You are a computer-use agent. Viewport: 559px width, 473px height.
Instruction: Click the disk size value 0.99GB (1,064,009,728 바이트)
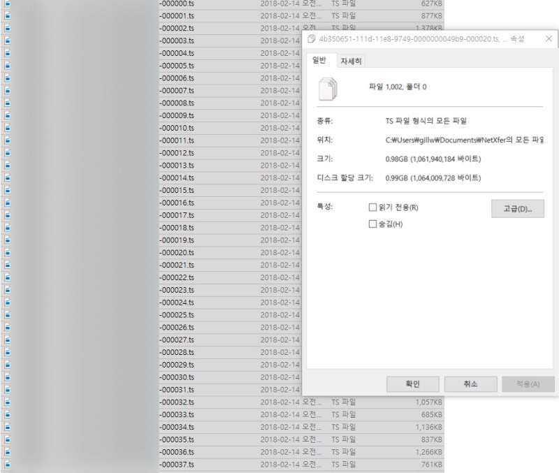click(x=433, y=178)
